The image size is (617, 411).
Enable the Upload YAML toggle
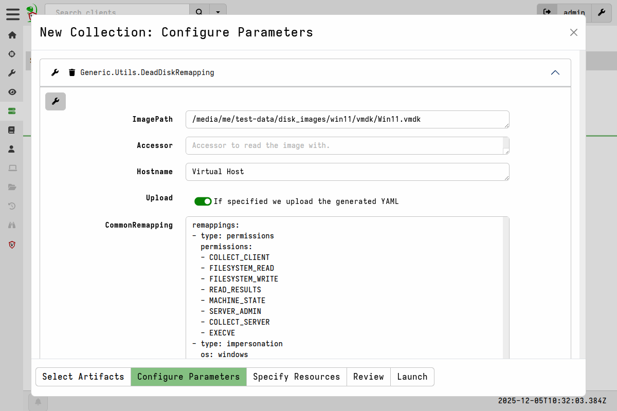click(203, 201)
